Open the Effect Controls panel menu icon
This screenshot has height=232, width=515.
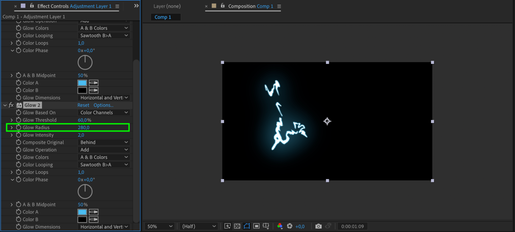[117, 6]
